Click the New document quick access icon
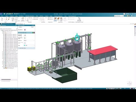 4,14
